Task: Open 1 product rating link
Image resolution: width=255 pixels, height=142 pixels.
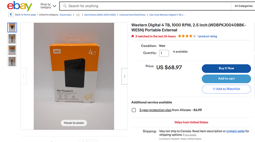Action: tap(207, 36)
